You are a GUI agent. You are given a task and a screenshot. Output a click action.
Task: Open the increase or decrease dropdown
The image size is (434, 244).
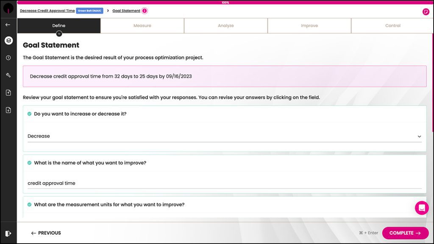224,136
